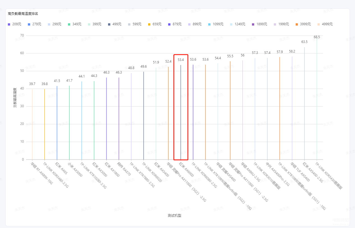Click the 红米 AX1800 axis label

pos(112,169)
